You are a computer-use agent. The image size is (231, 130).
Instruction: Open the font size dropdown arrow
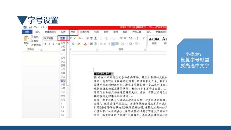[x=67, y=38]
